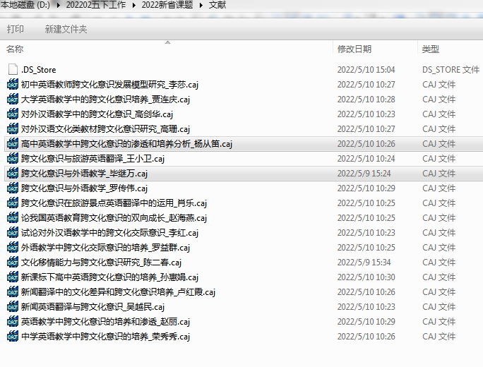Viewport: 483px width, 367px height.
Task: Click the 打印 toolbar button
Action: pos(15,29)
